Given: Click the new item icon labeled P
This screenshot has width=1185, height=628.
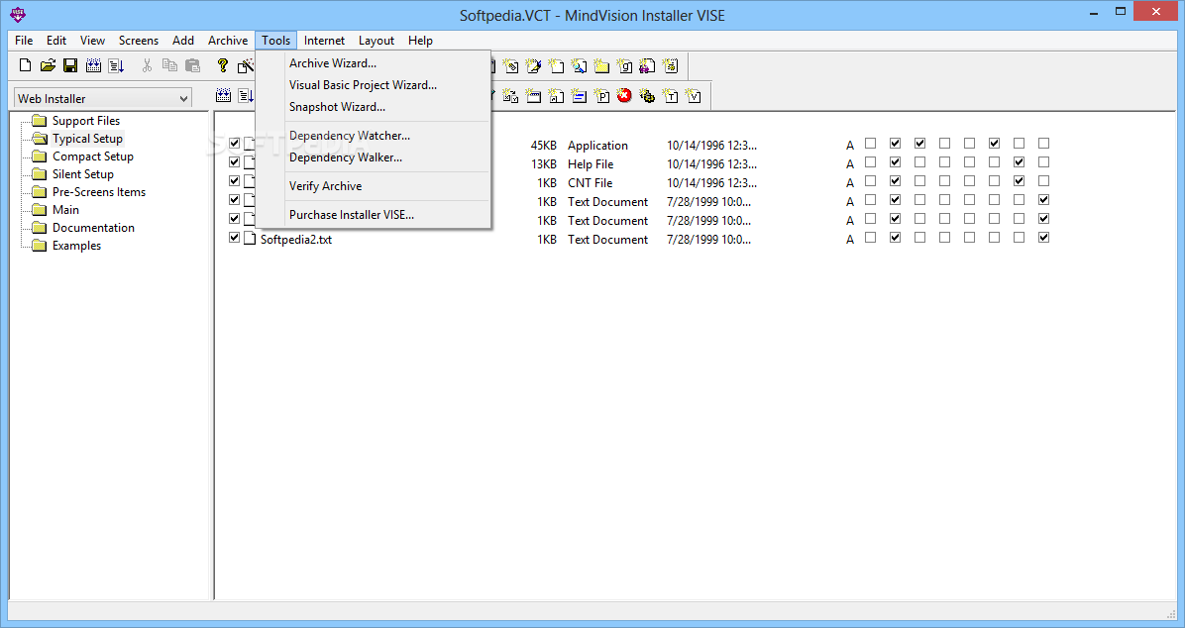Looking at the screenshot, I should coord(601,95).
